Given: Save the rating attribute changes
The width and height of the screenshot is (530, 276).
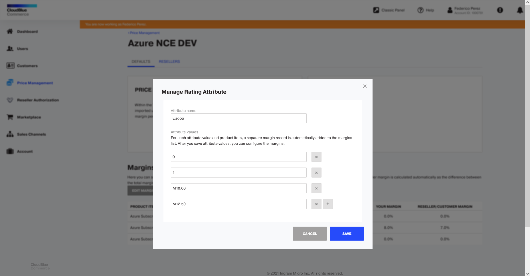Looking at the screenshot, I should pyautogui.click(x=347, y=233).
